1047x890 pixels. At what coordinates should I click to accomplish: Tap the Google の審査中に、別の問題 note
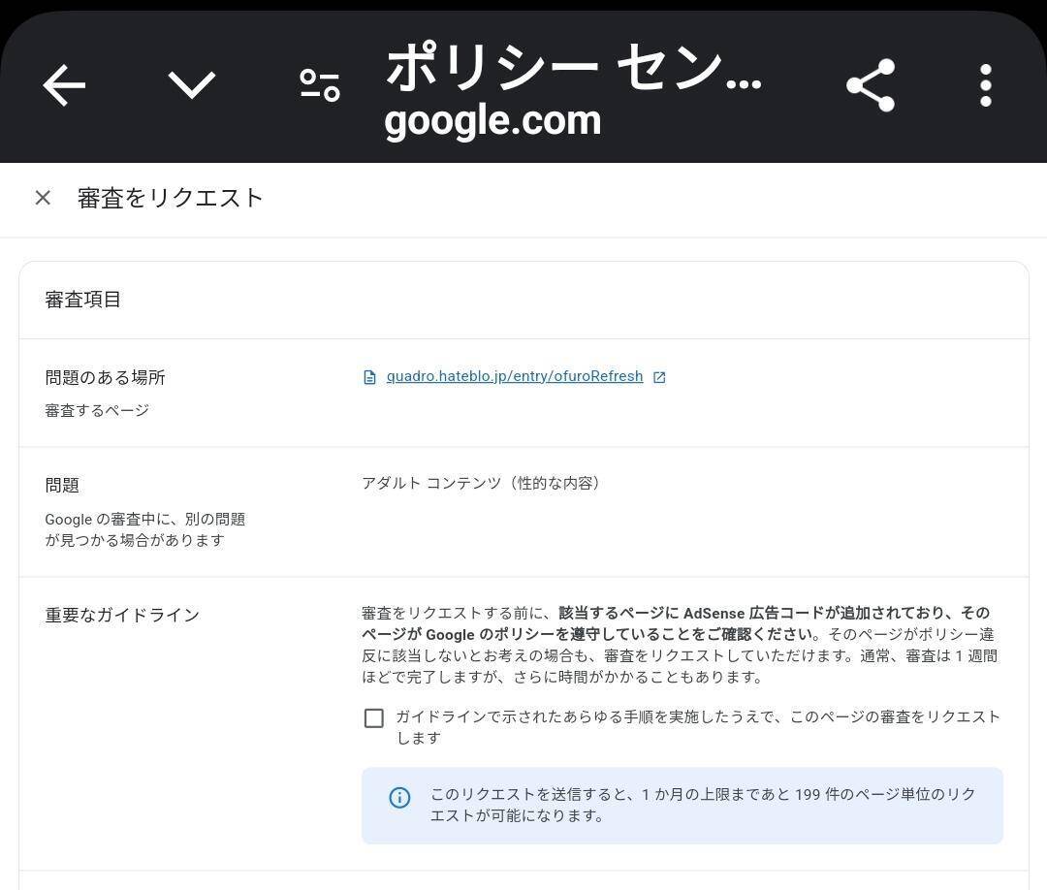tap(144, 529)
